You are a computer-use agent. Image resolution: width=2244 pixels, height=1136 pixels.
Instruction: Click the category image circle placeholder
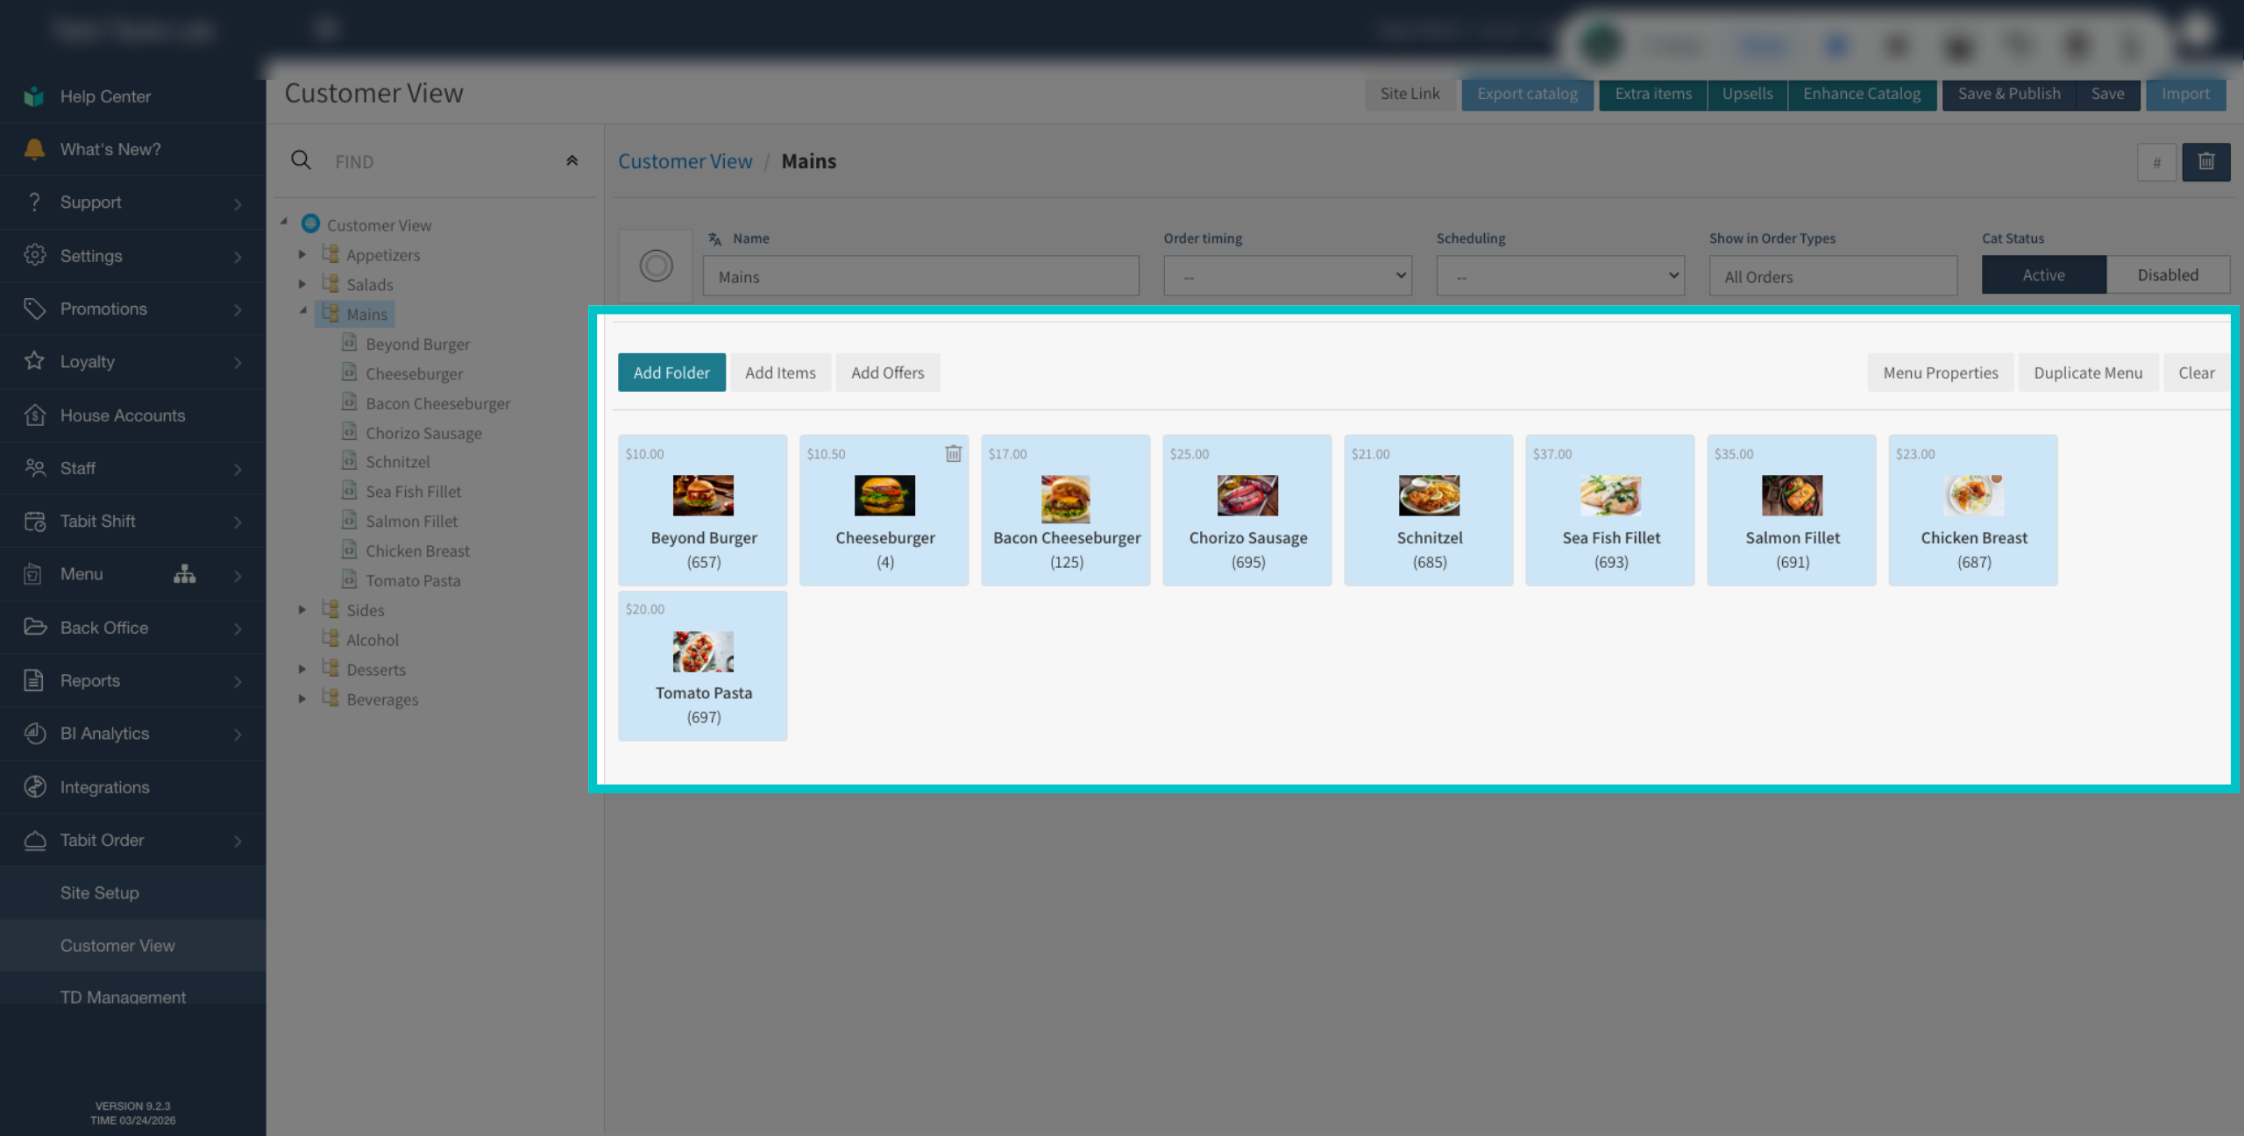pos(656,266)
